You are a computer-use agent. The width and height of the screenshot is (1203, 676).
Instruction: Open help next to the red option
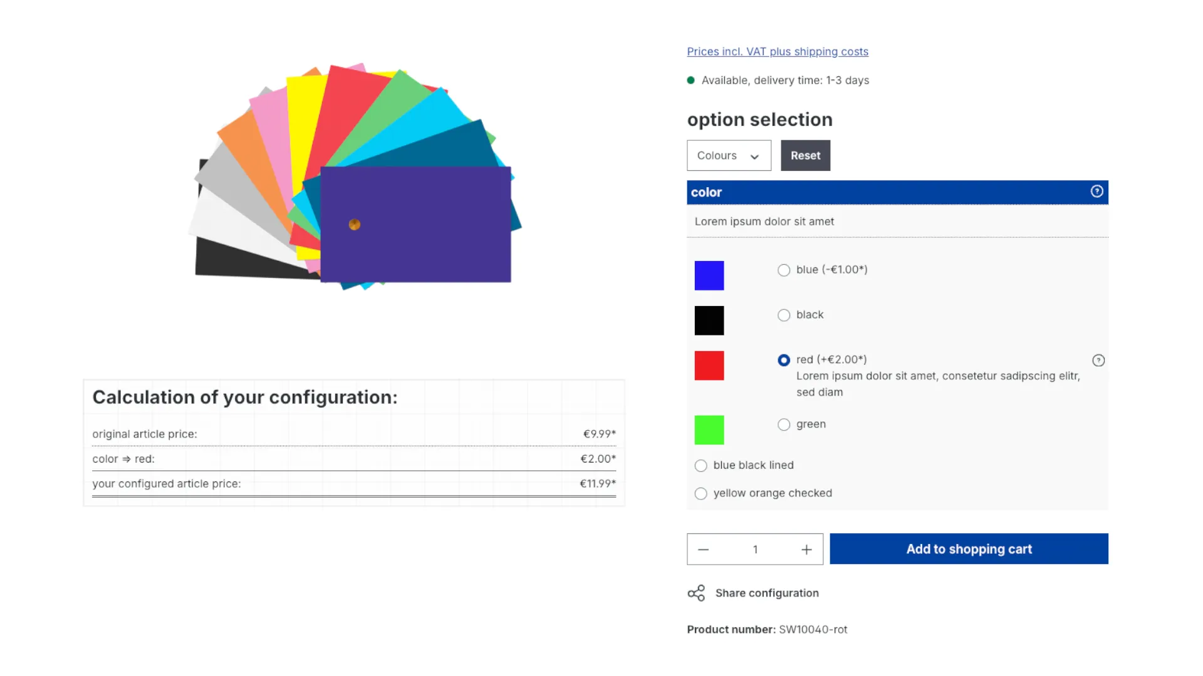pyautogui.click(x=1098, y=360)
